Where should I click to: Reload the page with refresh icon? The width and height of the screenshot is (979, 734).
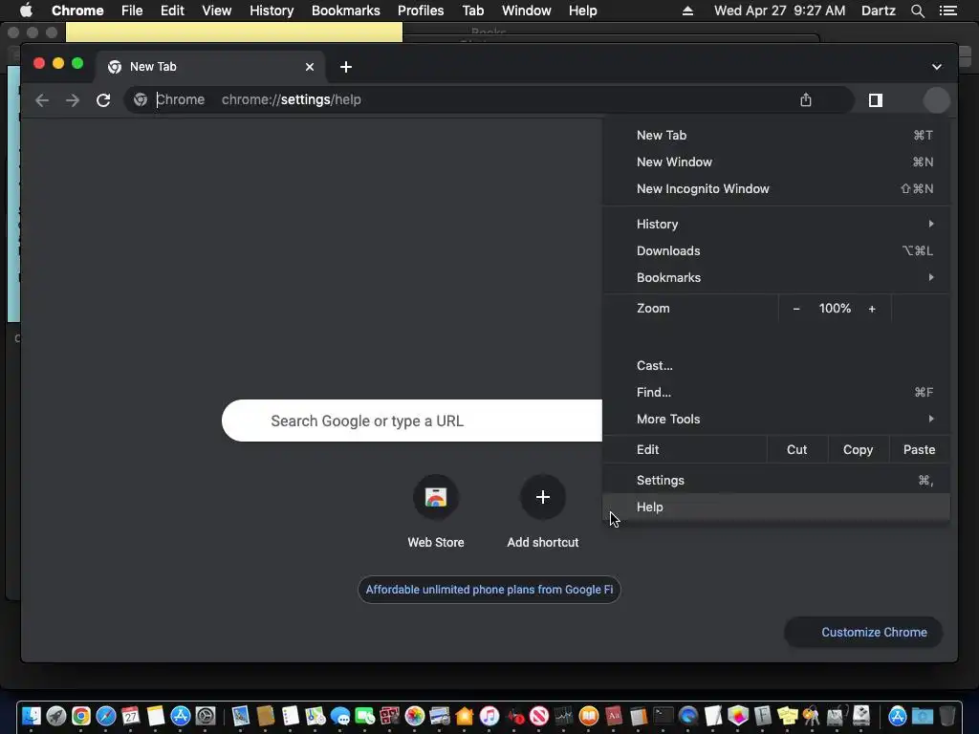point(103,99)
